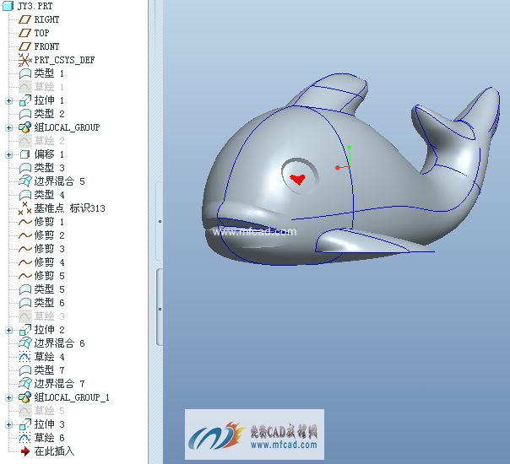
Task: Click the 修剪 5 trim curve icon
Action: pos(24,276)
